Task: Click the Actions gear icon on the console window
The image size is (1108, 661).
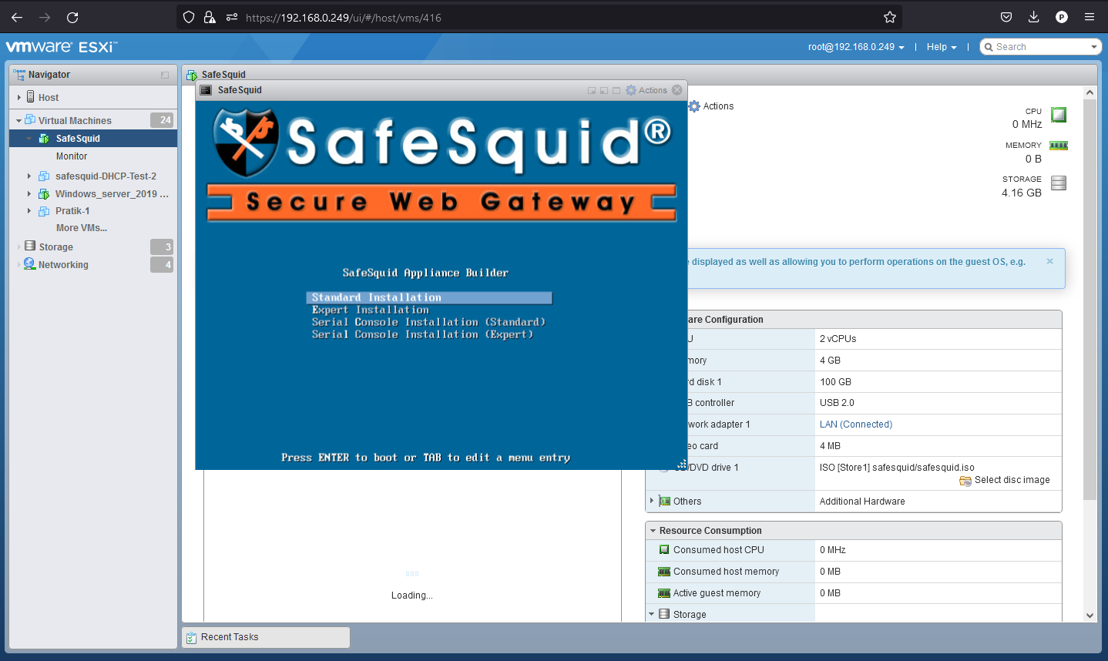Action: coord(632,89)
